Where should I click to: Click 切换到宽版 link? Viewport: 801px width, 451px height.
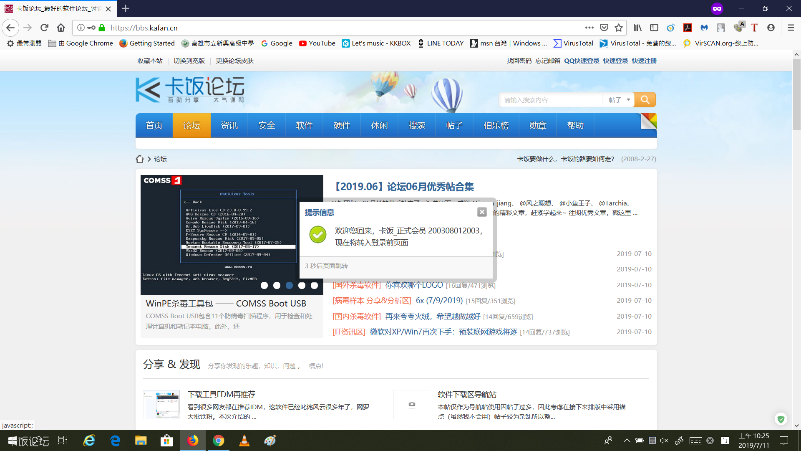coord(189,61)
